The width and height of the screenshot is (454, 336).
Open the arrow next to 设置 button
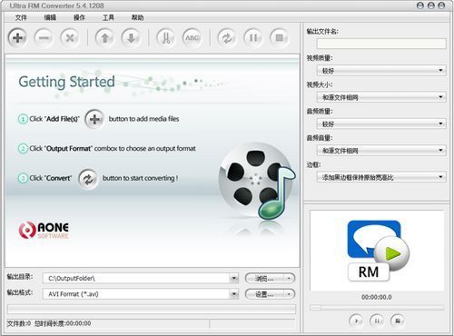(x=289, y=294)
